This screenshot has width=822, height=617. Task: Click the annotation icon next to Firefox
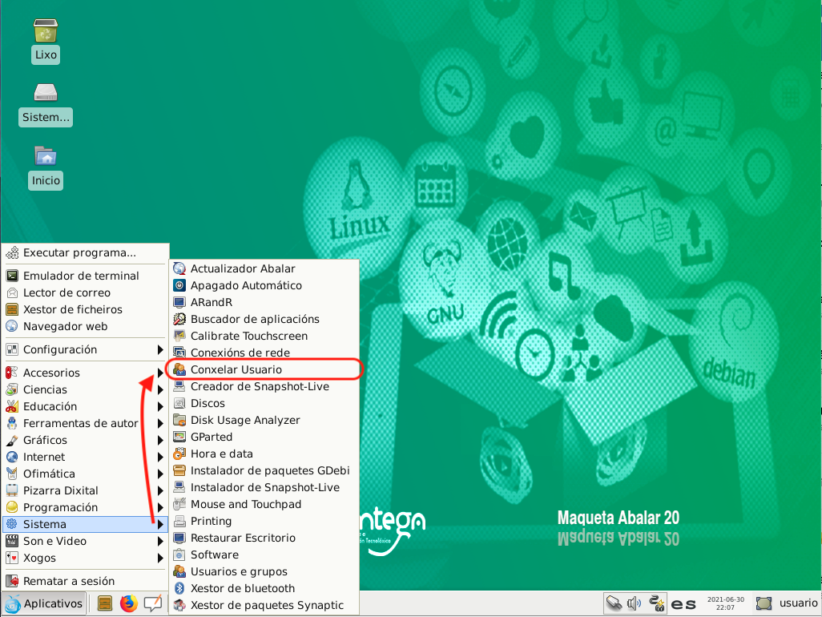pos(152,603)
